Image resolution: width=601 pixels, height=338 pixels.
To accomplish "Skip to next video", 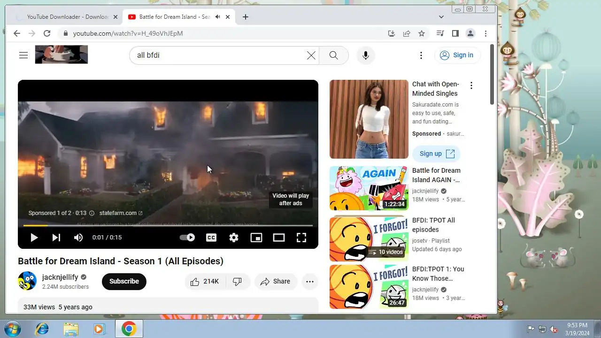I will click(x=56, y=238).
